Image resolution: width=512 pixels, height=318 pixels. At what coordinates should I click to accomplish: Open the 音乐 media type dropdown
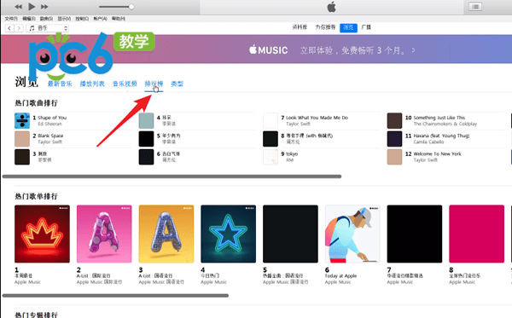coord(48,28)
